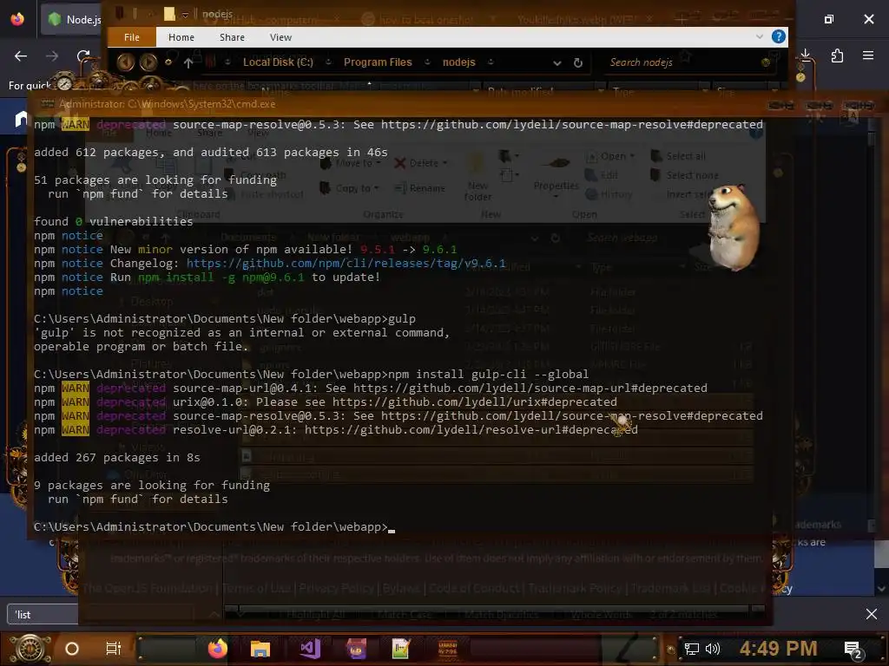This screenshot has width=889, height=666.
Task: Open Task View from the taskbar
Action: (x=114, y=649)
